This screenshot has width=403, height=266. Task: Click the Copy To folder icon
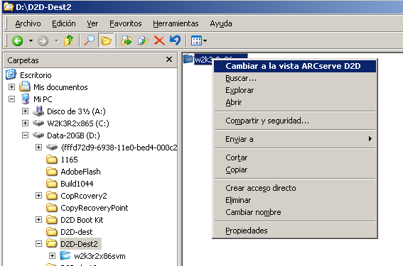pyautogui.click(x=143, y=40)
